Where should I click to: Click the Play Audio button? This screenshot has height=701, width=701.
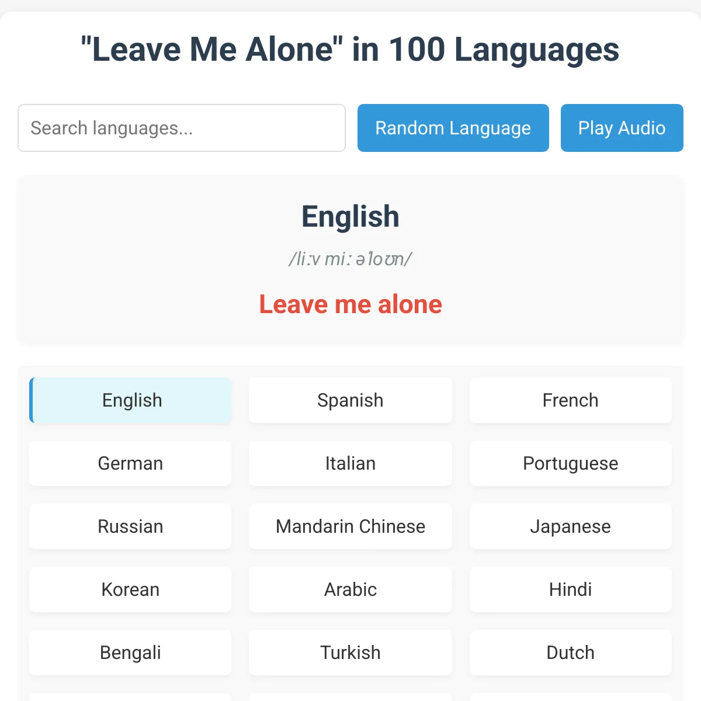click(x=622, y=128)
